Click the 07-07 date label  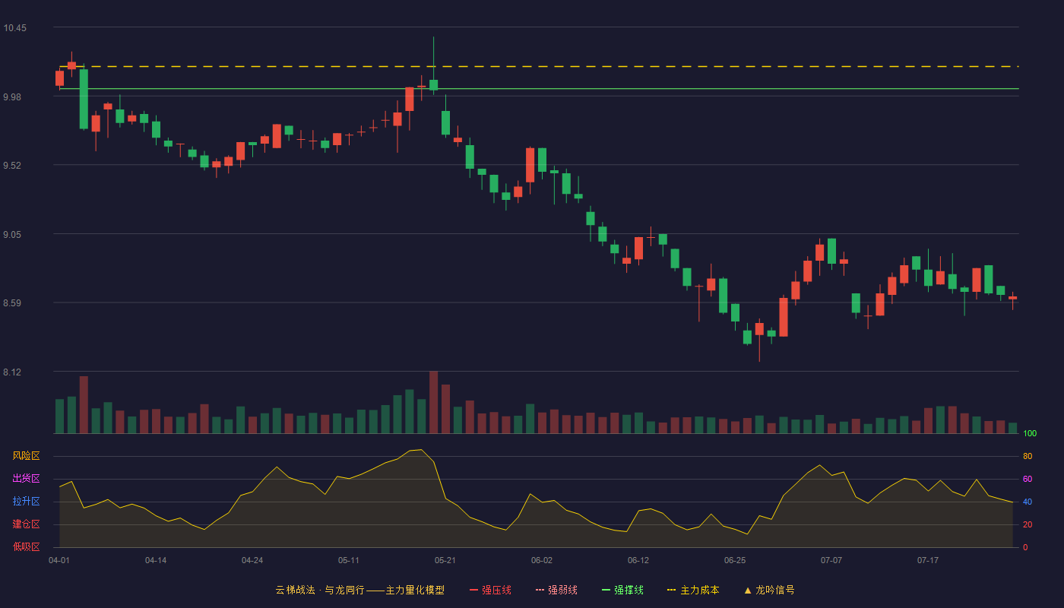[831, 560]
